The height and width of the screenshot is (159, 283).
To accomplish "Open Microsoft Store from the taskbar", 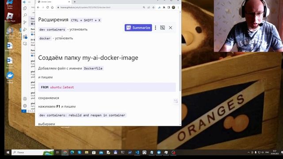I will click(94, 152).
